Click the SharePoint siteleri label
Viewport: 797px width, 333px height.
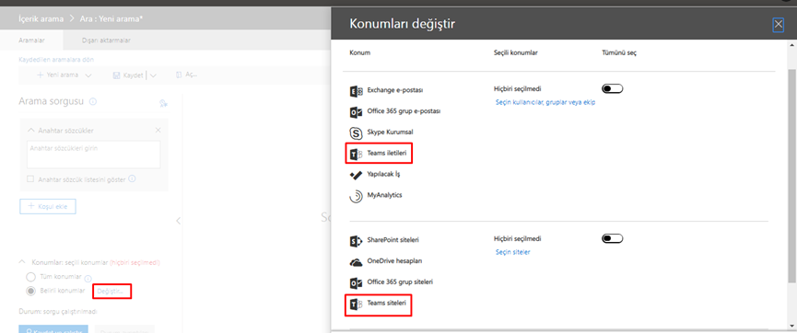click(393, 239)
